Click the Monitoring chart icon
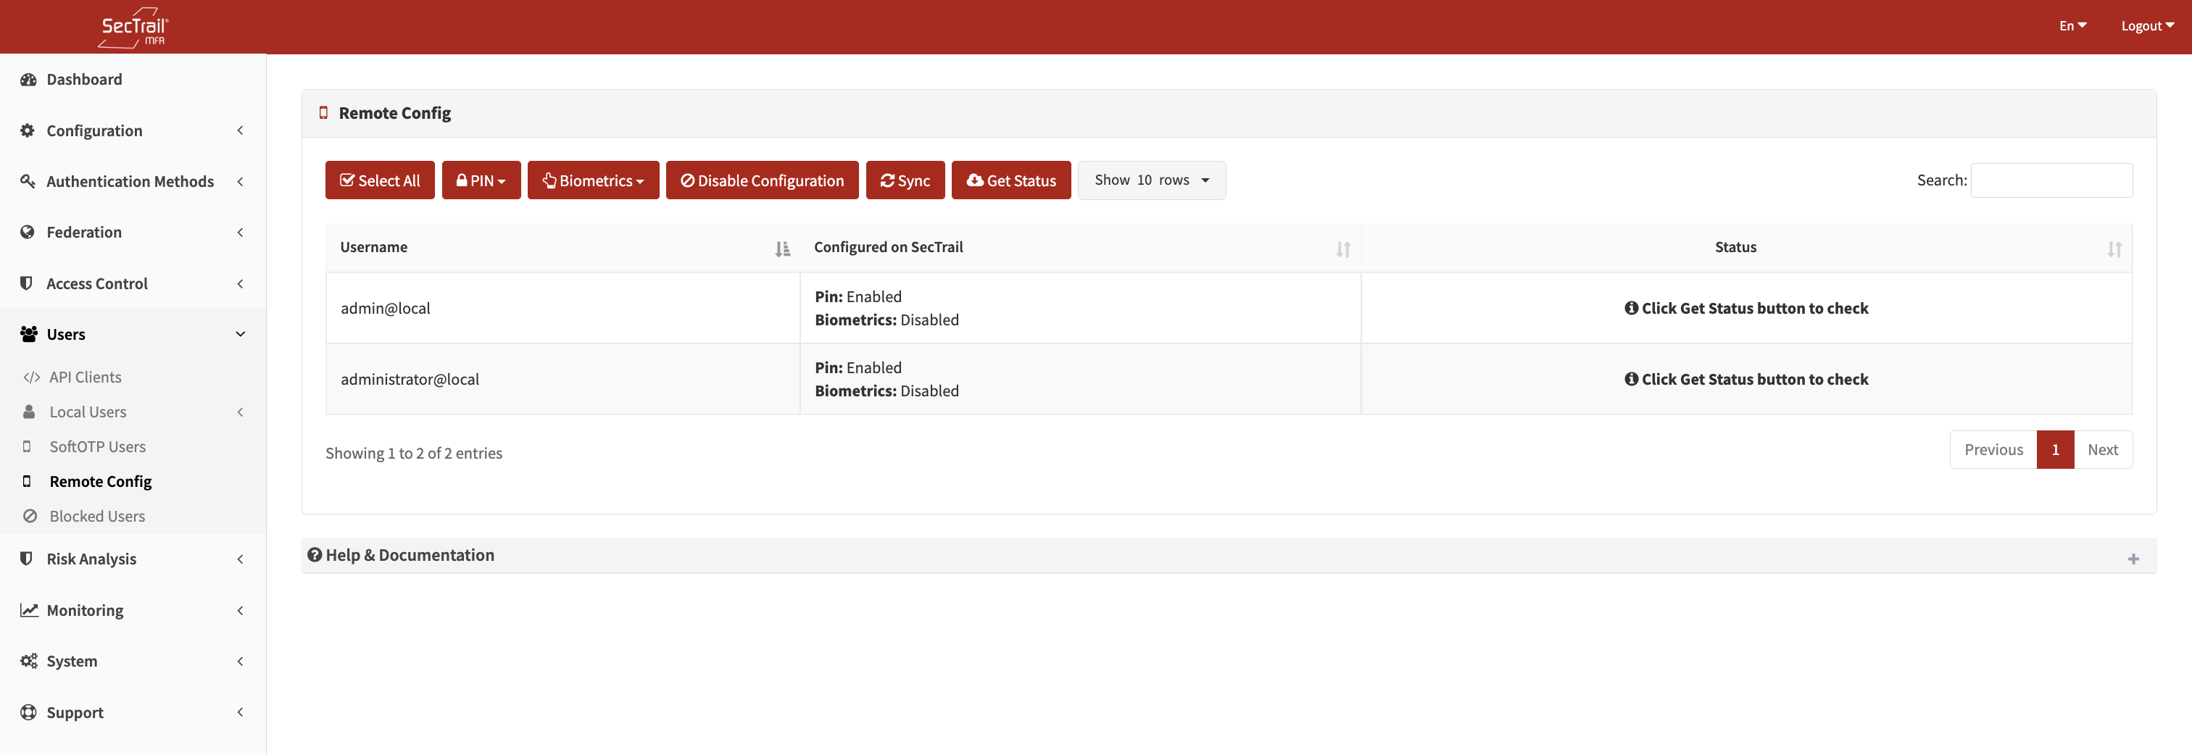 pos(29,611)
